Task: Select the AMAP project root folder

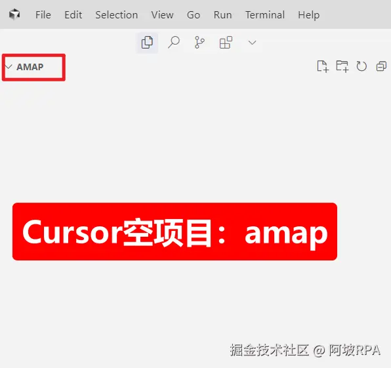Action: [x=30, y=67]
